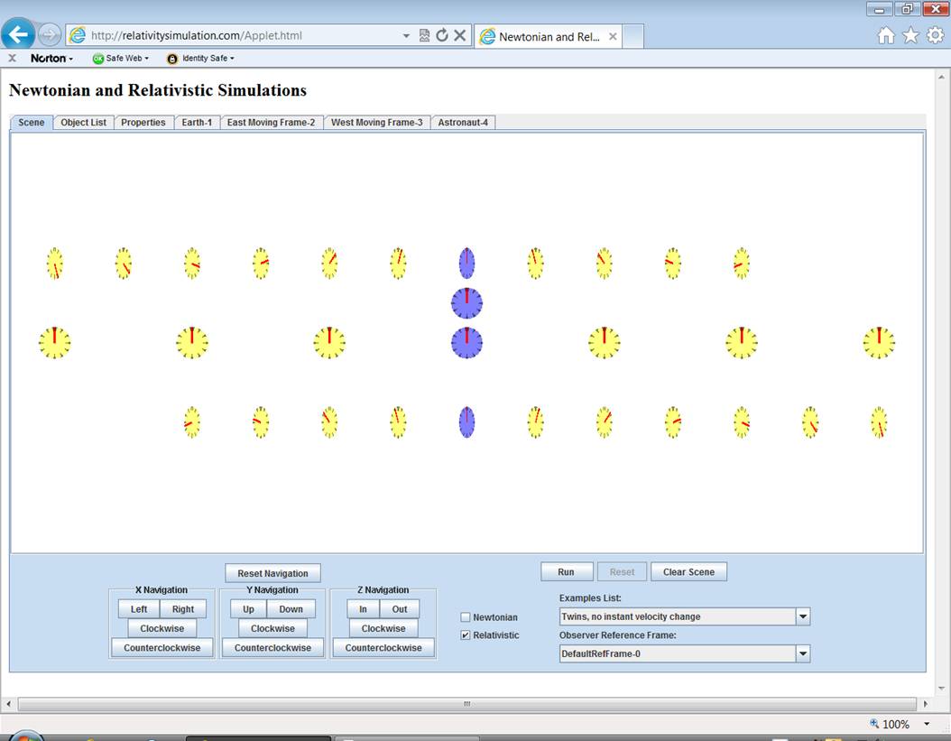Open Favorites star icon

910,35
